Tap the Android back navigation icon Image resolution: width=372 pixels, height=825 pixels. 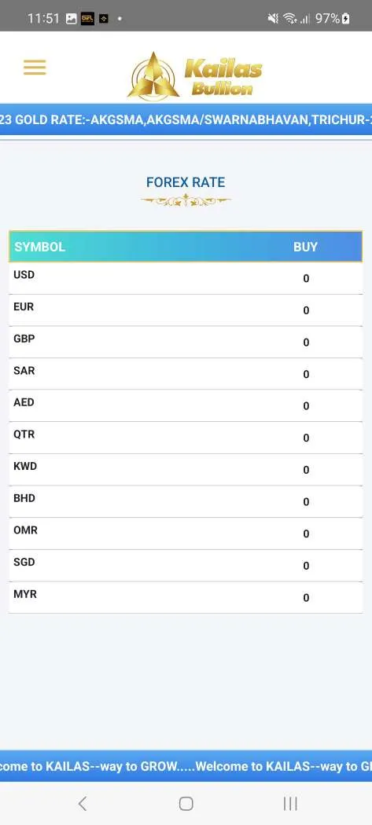[x=83, y=804]
